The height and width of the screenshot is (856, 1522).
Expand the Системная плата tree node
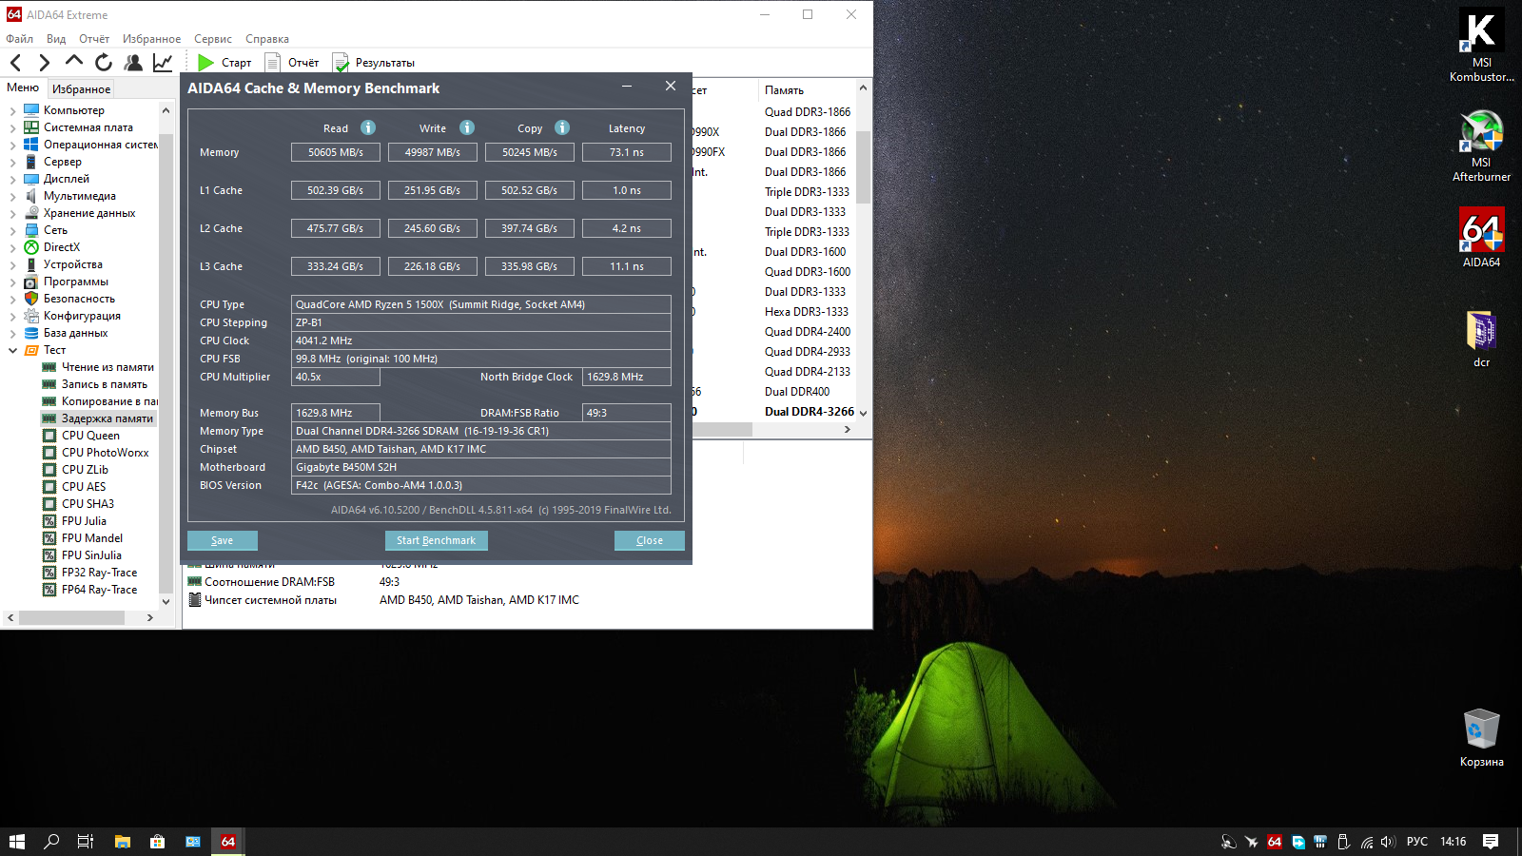[x=13, y=127]
